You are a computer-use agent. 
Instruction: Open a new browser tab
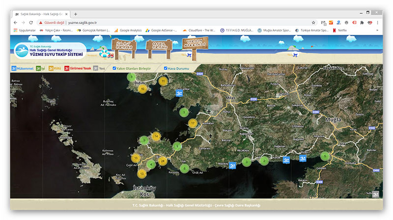click(x=75, y=14)
